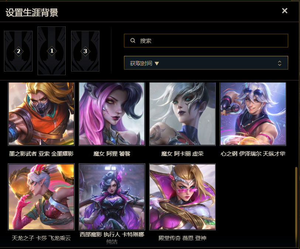Close the 设置生涯背景 dialog
300x249 pixels.
point(285,11)
